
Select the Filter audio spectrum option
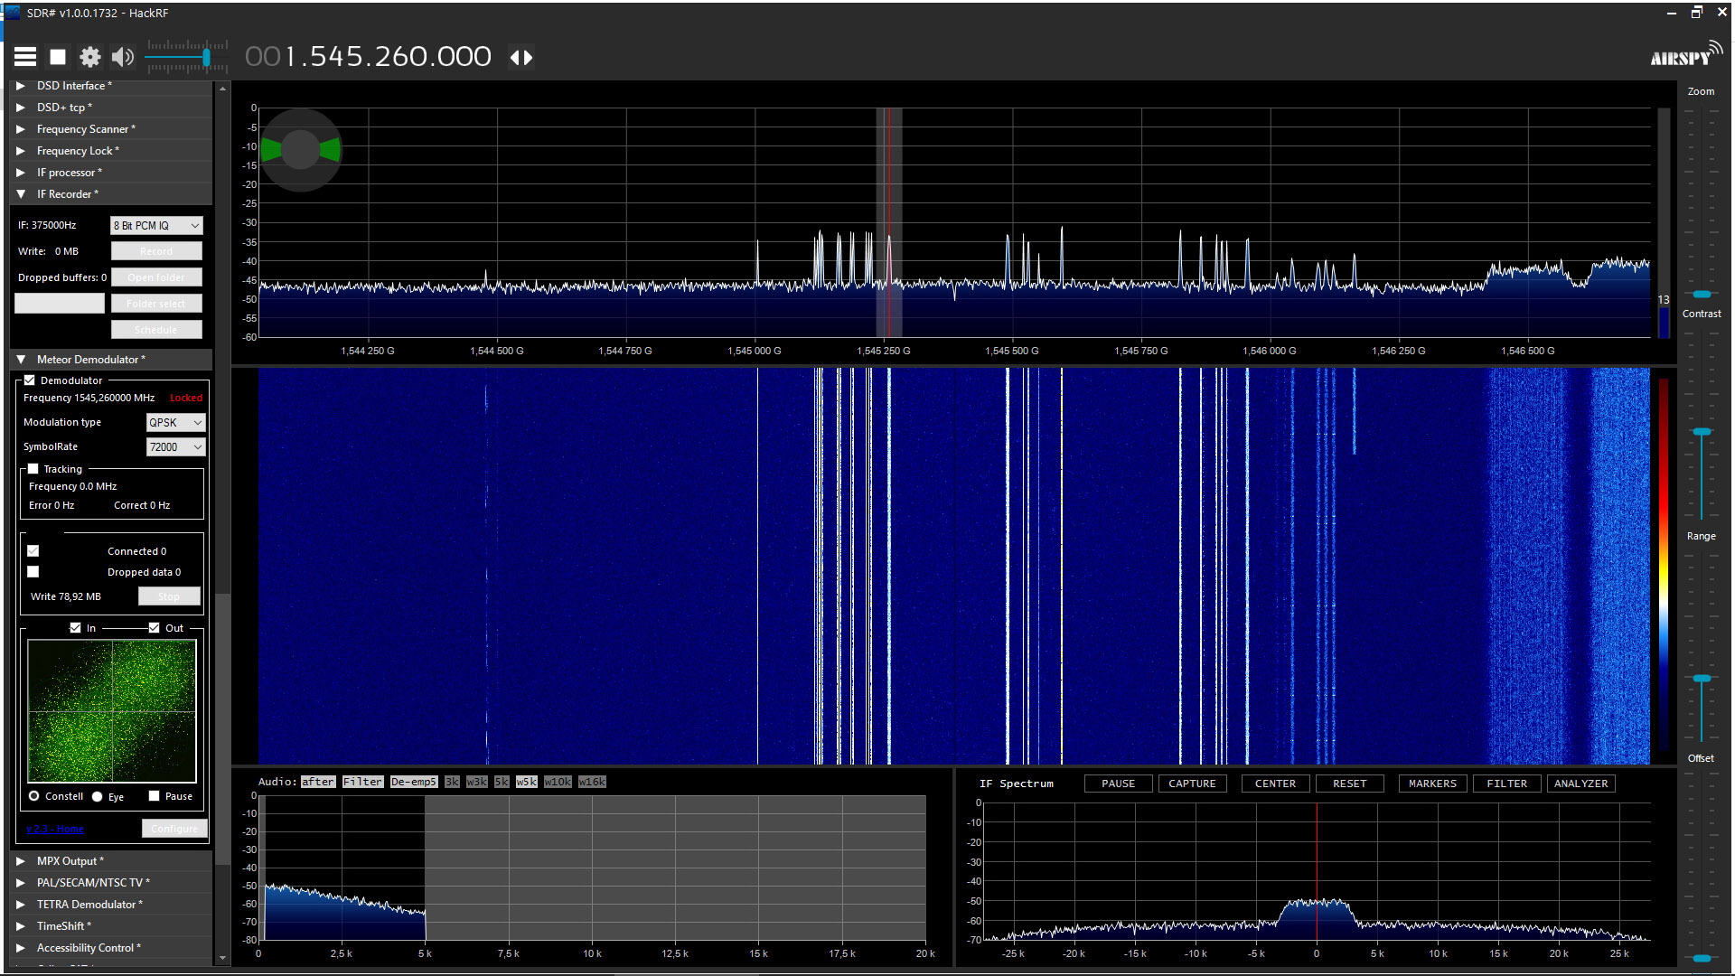point(362,782)
